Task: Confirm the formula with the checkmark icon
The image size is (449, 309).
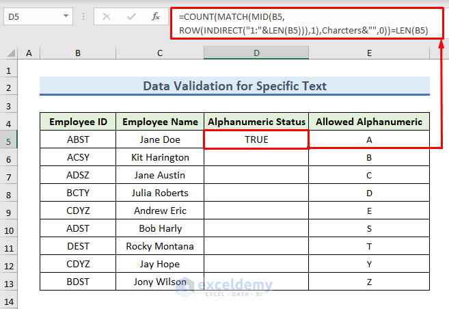Action: (131, 16)
